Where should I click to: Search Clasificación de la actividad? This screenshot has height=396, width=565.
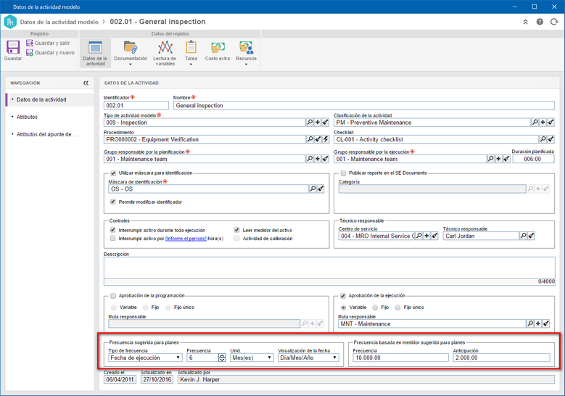pos(535,123)
